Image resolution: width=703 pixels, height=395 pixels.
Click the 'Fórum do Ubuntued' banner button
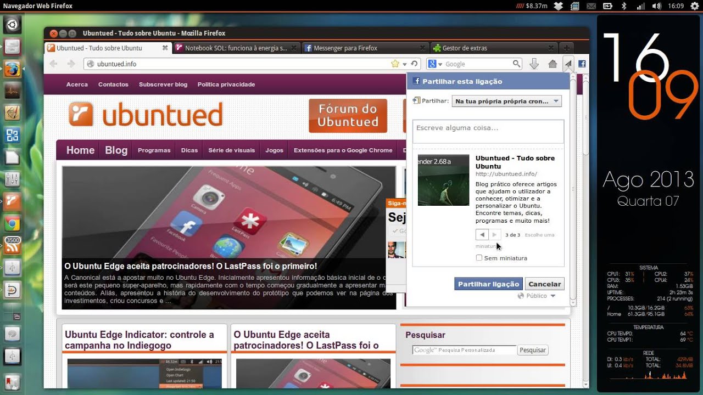point(348,116)
